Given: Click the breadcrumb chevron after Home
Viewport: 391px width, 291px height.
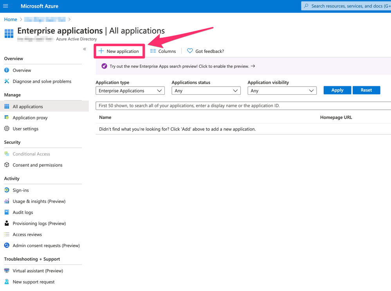Looking at the screenshot, I should point(21,20).
